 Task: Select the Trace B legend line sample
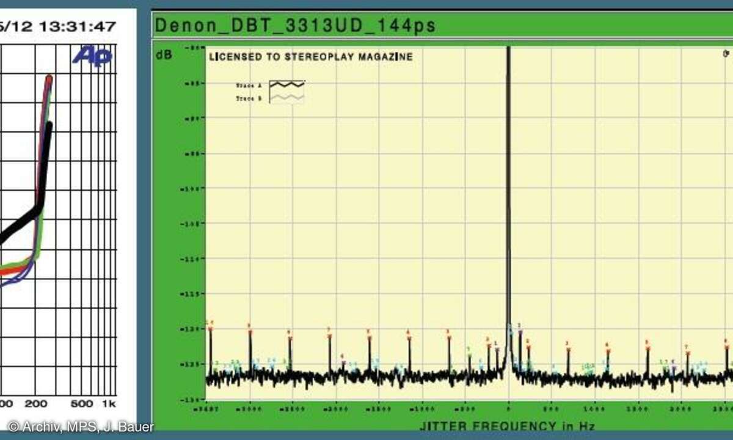coord(287,97)
